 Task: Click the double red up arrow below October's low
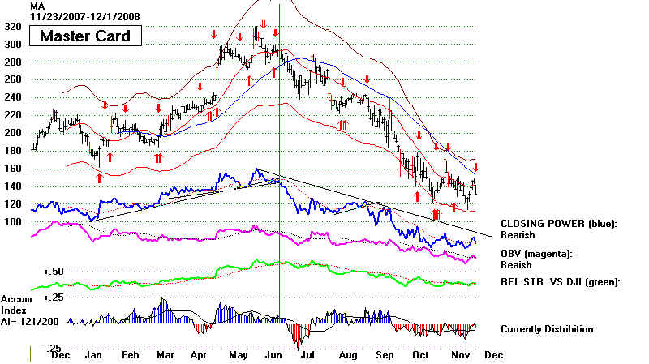(x=435, y=214)
